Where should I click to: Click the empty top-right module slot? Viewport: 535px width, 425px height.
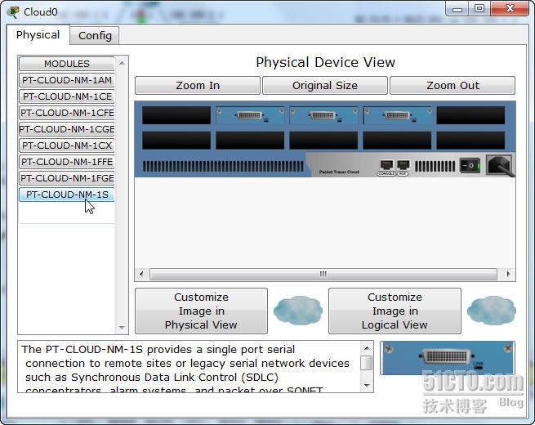pos(470,115)
